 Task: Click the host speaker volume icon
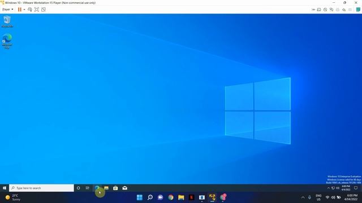pos(333,197)
